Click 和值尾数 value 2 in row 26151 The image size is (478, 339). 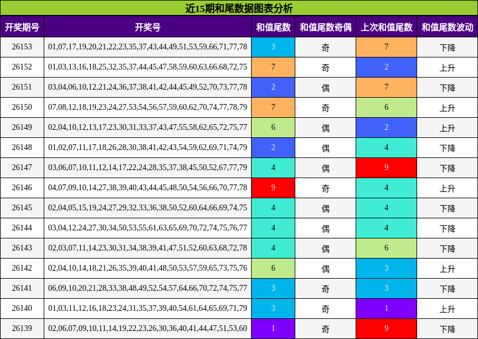coord(273,87)
